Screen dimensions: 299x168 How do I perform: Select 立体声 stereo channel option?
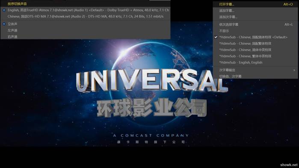point(86,24)
